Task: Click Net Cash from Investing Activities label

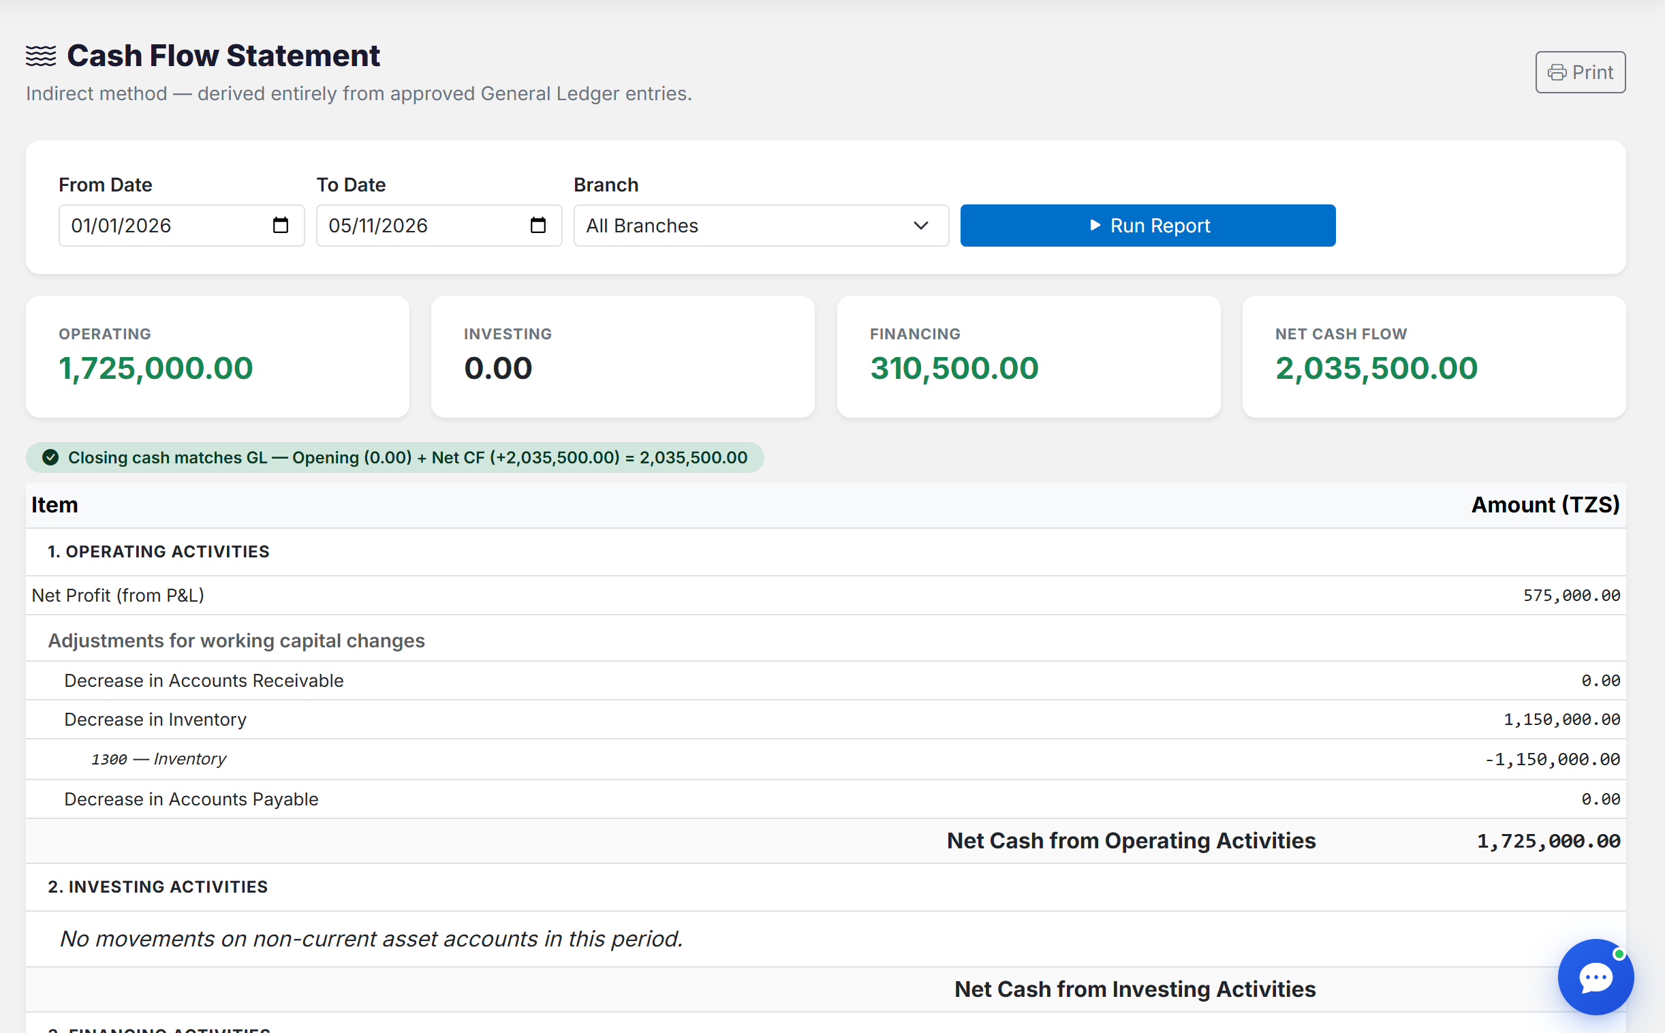Action: coord(1135,989)
